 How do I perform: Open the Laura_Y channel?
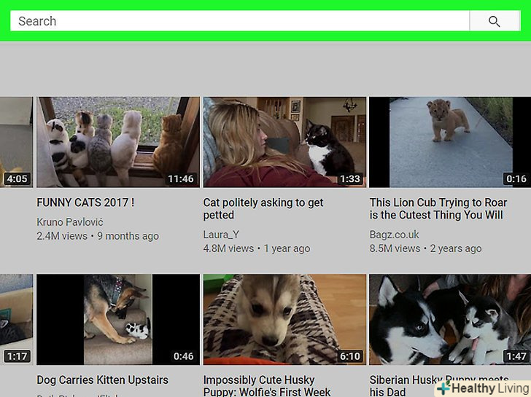point(221,235)
